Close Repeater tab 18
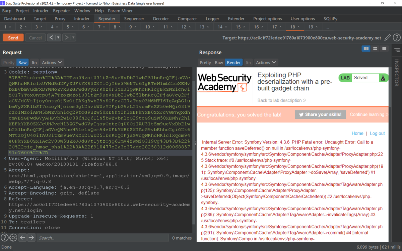 298,27
